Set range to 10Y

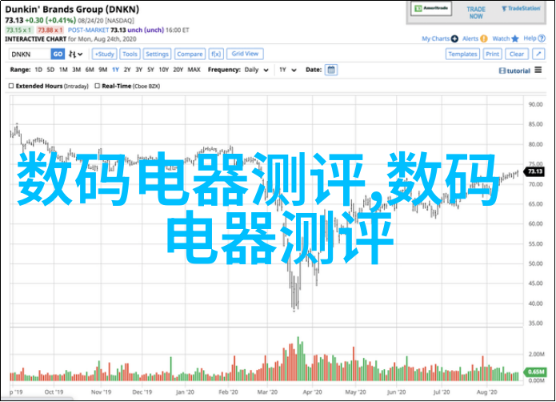point(163,70)
